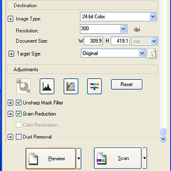This screenshot has height=171, width=171.
Task: Open the Histogram Adjustment tool
Action: 47,86
